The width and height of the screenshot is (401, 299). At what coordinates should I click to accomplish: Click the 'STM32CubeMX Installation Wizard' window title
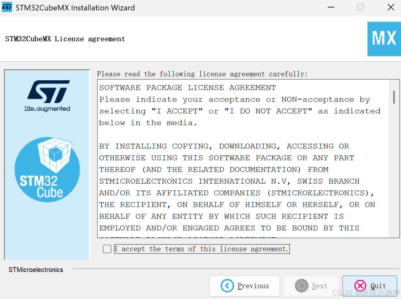coord(75,8)
